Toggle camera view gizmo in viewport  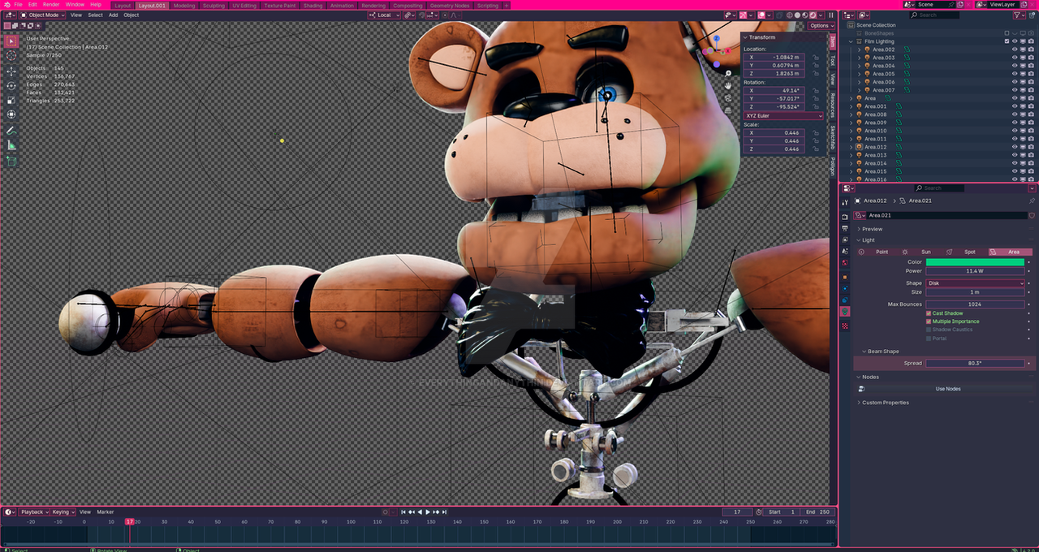point(728,97)
